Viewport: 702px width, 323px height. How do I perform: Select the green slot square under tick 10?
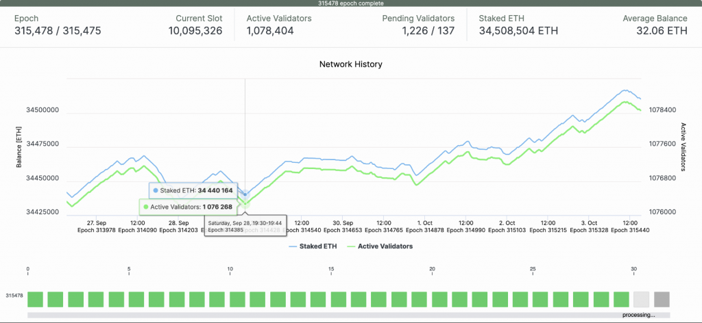(x=237, y=299)
